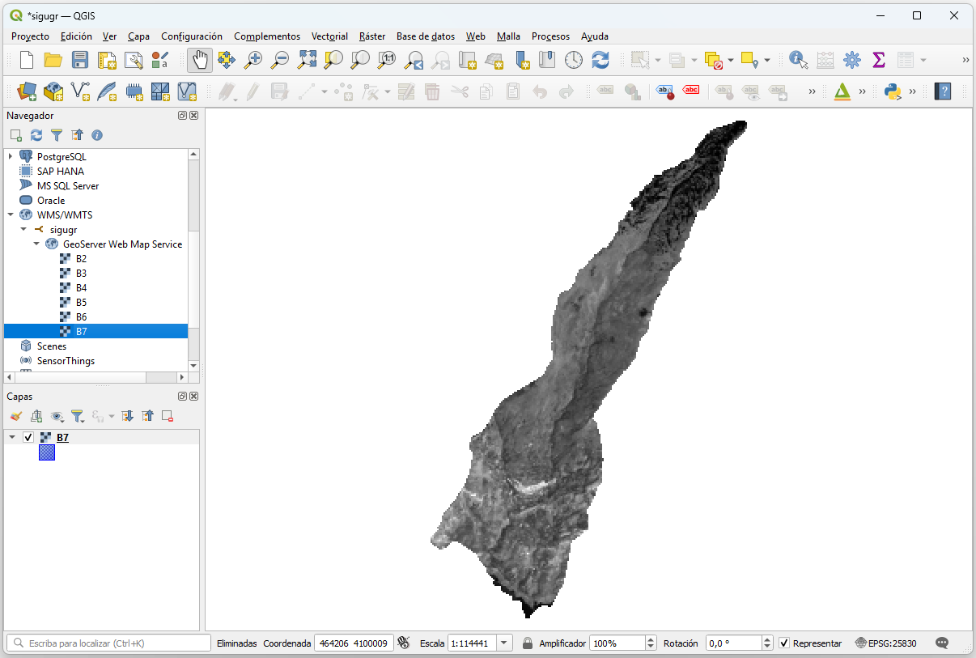This screenshot has width=976, height=658.
Task: Open the Ráster menu
Action: [x=371, y=36]
